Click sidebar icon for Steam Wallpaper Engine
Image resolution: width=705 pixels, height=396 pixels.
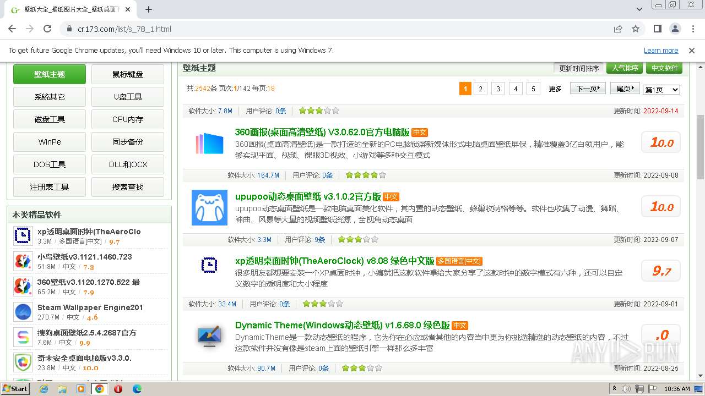pyautogui.click(x=23, y=312)
